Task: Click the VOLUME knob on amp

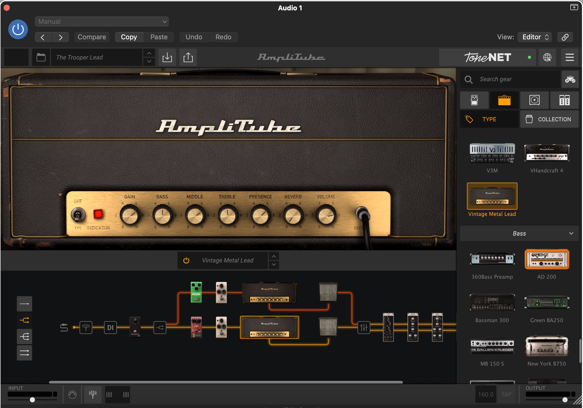Action: (326, 215)
